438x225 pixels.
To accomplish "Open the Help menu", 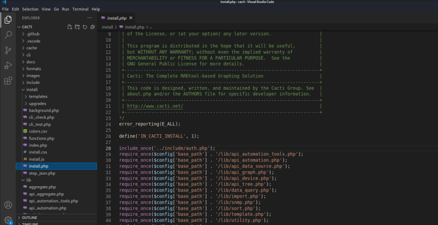I will tap(96, 9).
